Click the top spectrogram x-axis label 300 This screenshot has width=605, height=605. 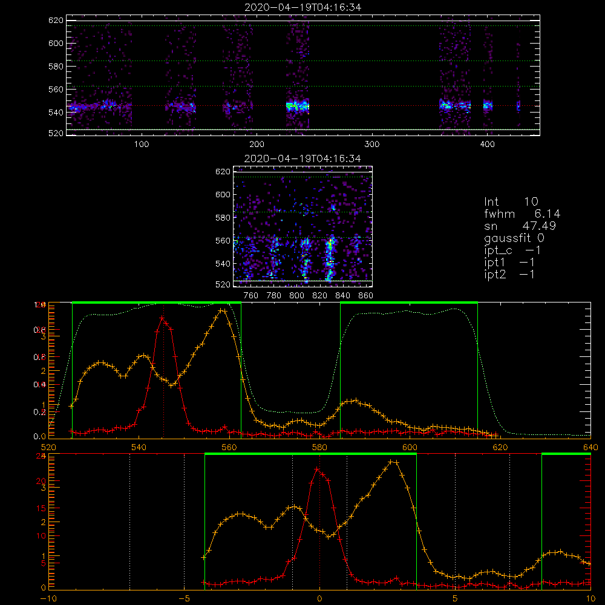pos(372,145)
